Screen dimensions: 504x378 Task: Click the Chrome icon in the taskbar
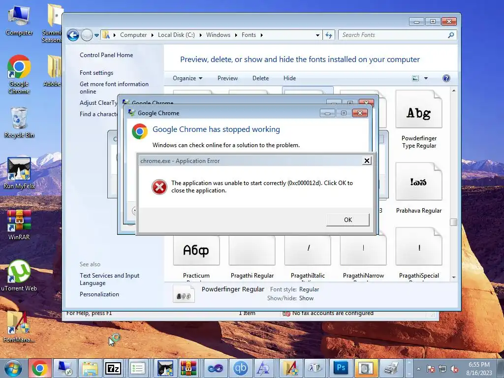click(40, 368)
